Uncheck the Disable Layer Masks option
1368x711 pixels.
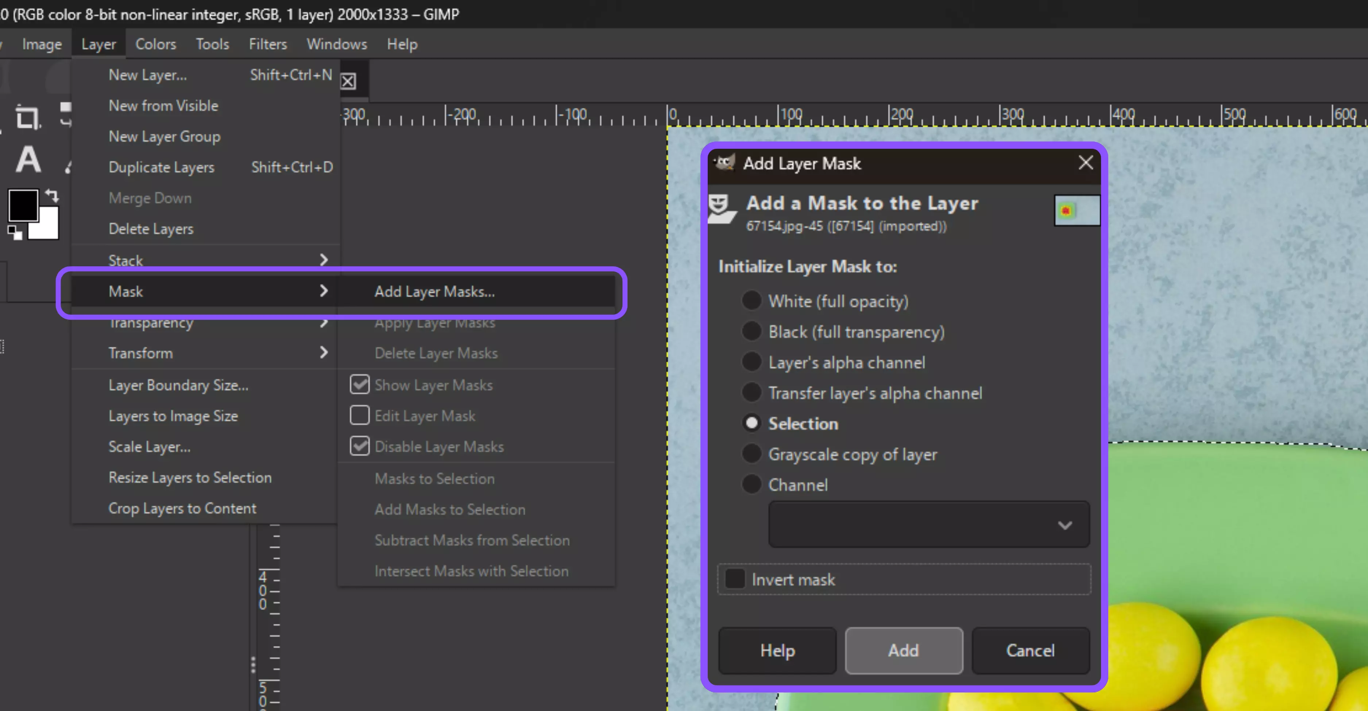coord(360,446)
